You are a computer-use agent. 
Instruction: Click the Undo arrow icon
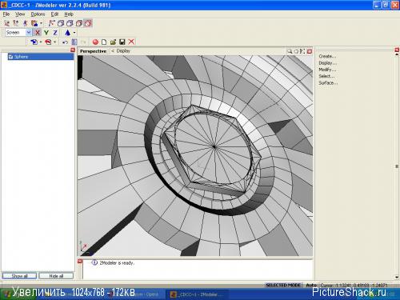pyautogui.click(x=65, y=42)
